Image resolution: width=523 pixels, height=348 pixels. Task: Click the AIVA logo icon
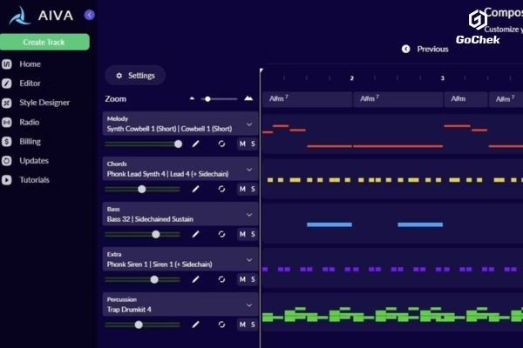coord(20,16)
